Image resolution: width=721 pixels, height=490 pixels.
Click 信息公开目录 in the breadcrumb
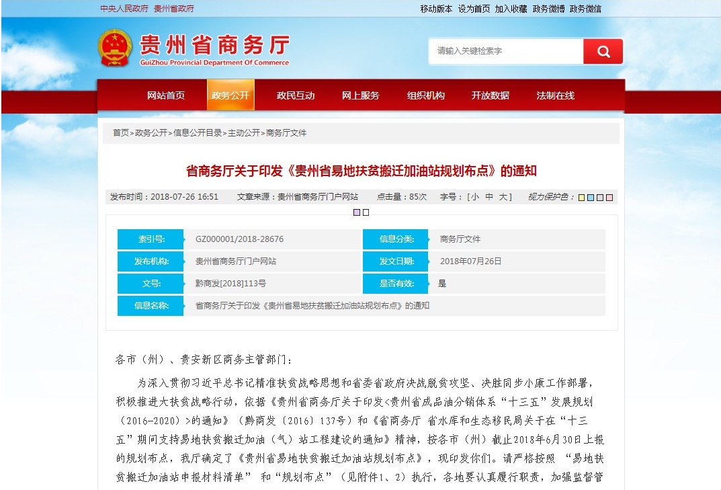point(198,133)
